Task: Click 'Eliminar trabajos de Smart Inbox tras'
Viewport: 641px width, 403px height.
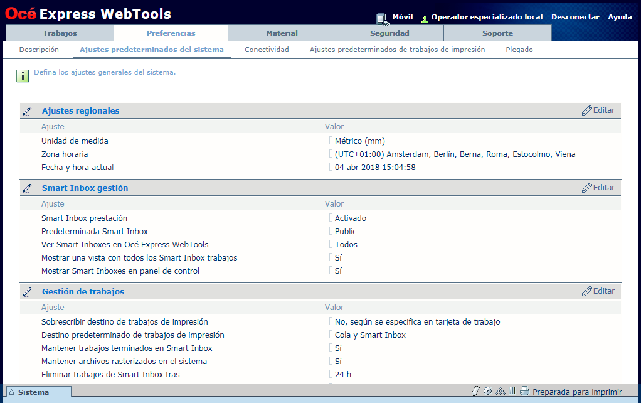Action: pyautogui.click(x=110, y=374)
